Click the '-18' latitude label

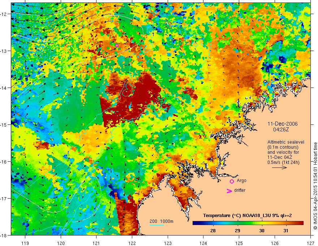pos(4,236)
